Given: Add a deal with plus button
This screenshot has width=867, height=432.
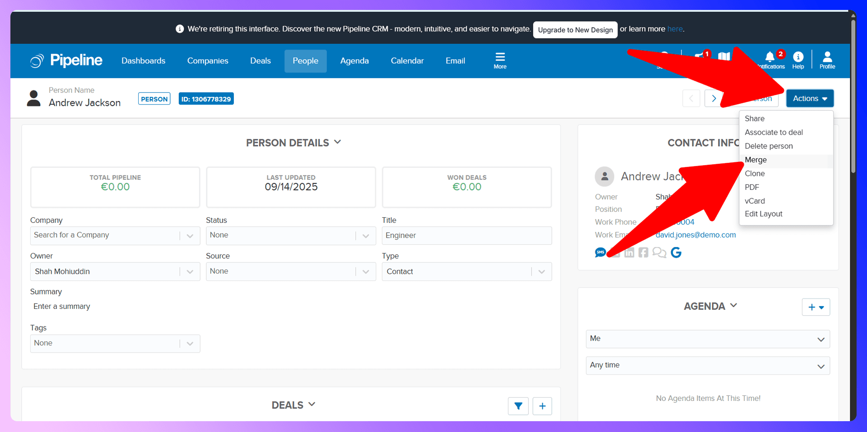Looking at the screenshot, I should coord(542,406).
